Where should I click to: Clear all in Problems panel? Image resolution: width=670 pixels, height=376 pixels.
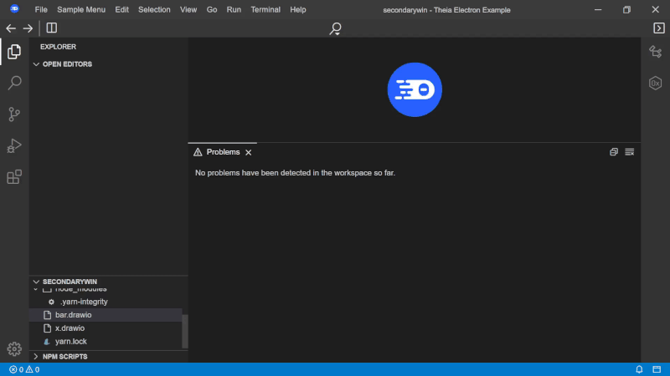point(630,152)
